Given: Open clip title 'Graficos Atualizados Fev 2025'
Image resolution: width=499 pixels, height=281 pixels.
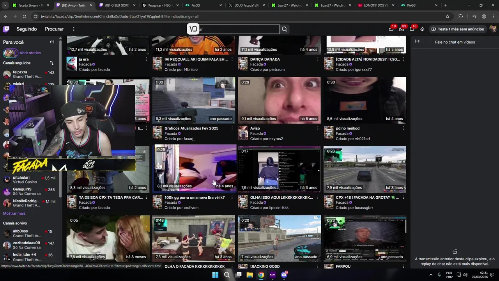Looking at the screenshot, I should coord(191,128).
